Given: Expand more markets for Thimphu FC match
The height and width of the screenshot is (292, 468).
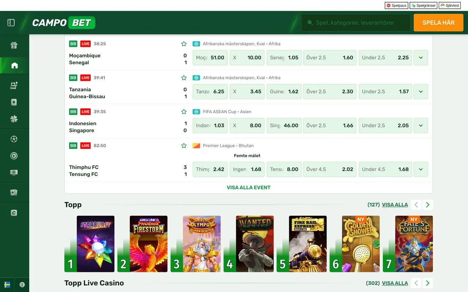Looking at the screenshot, I should pos(421,169).
